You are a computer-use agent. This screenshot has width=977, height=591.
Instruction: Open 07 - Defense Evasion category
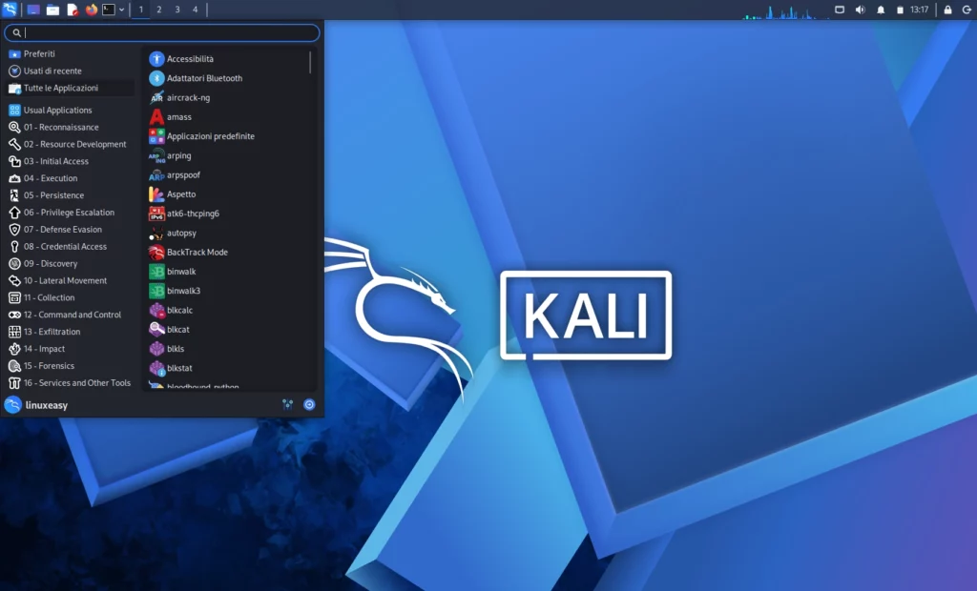pyautogui.click(x=70, y=229)
